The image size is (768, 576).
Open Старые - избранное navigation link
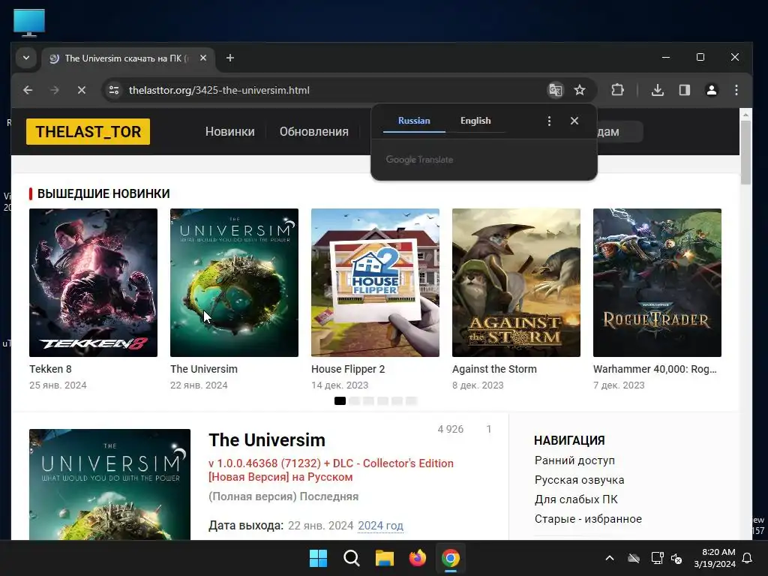[x=588, y=519]
